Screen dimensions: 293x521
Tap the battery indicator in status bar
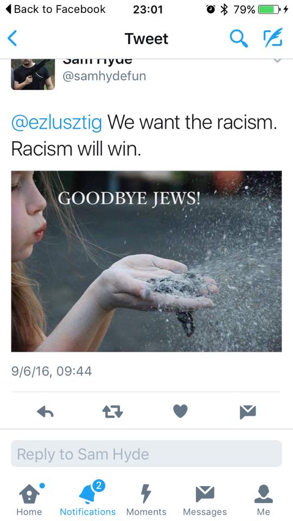[269, 10]
